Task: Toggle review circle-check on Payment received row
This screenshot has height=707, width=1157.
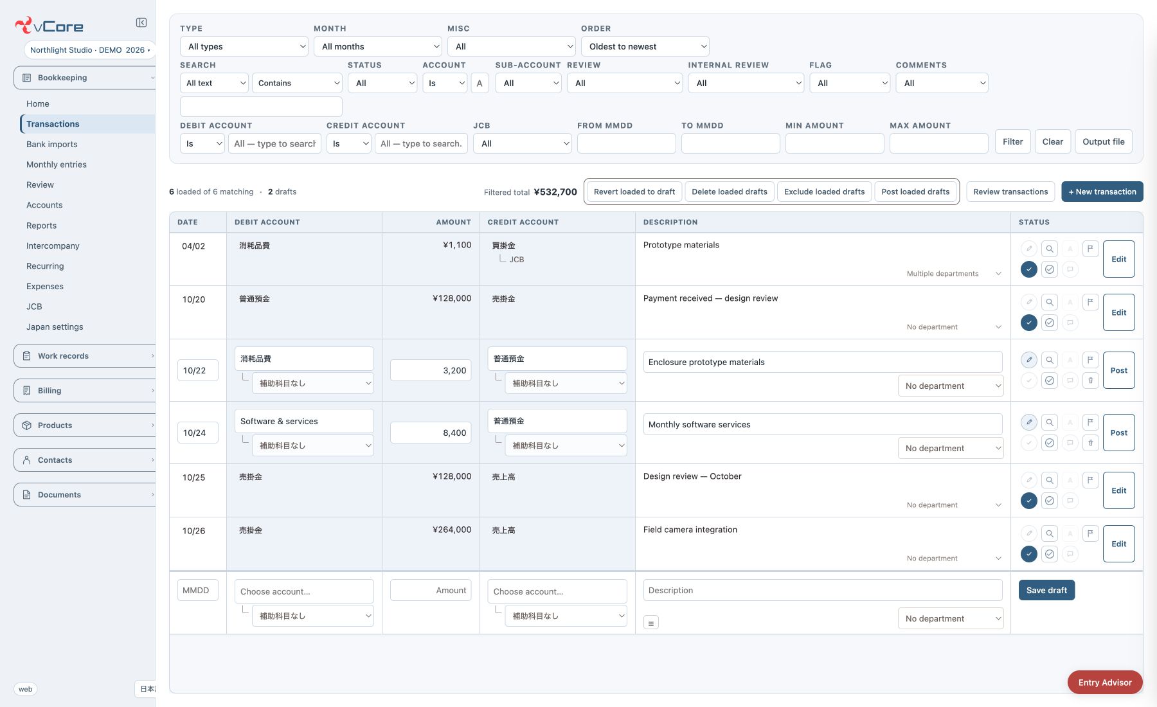Action: (x=1049, y=323)
